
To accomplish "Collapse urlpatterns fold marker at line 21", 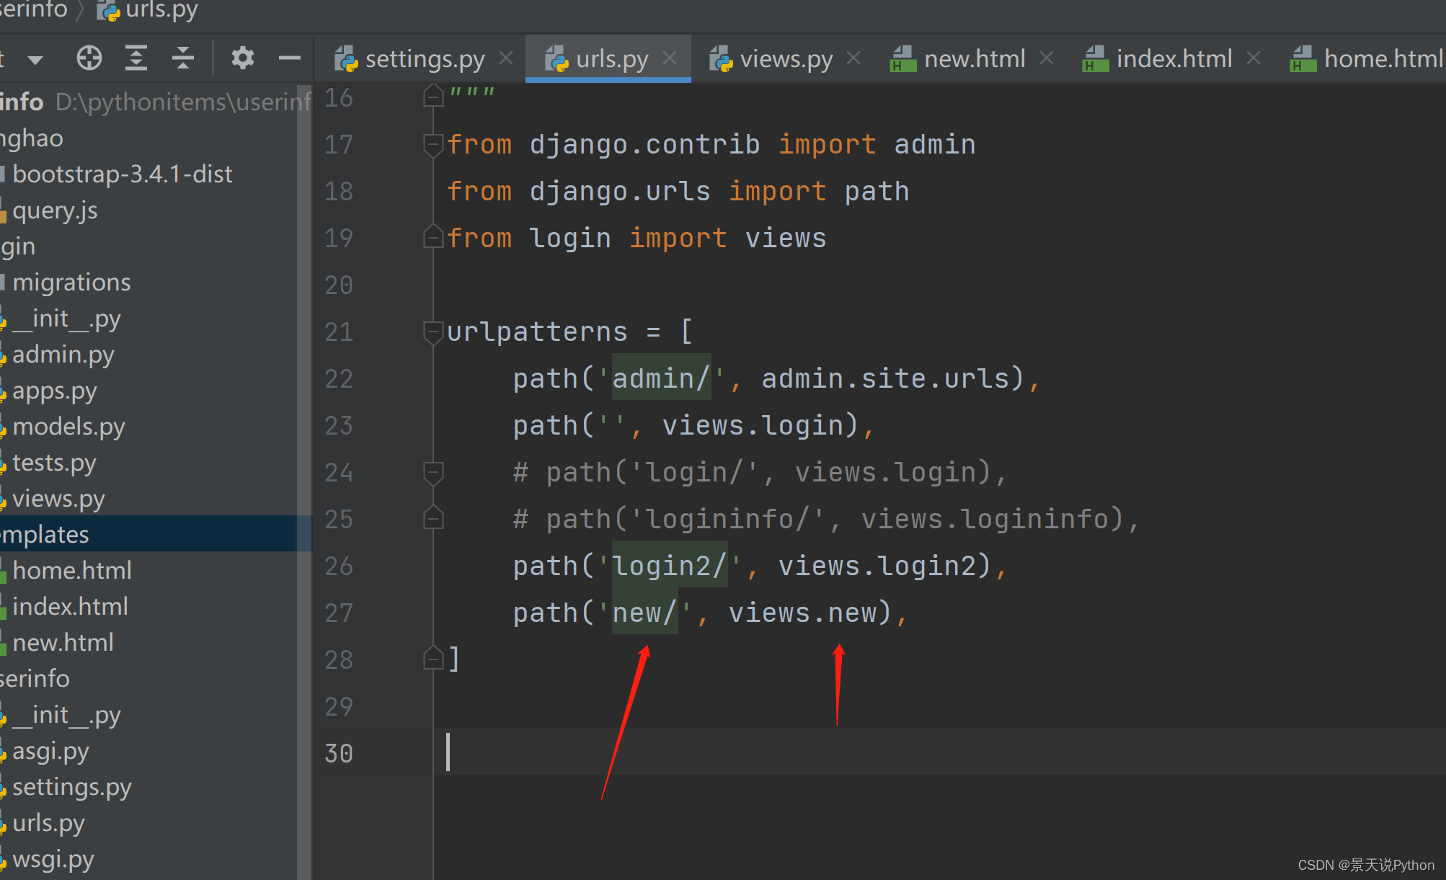I will [x=433, y=332].
